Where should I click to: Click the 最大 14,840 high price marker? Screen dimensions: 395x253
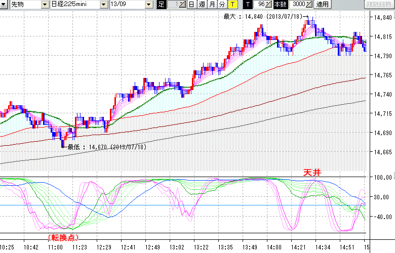point(263,17)
